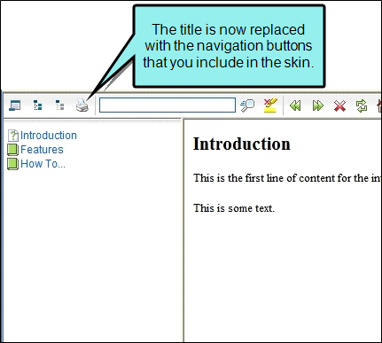The image size is (382, 343).
Task: Expand the How To... book entry
Action: pyautogui.click(x=43, y=164)
